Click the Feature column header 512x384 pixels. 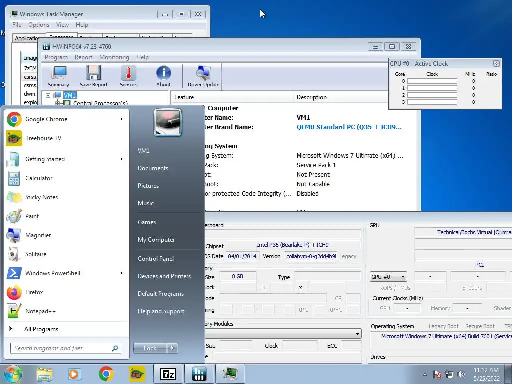pos(233,97)
